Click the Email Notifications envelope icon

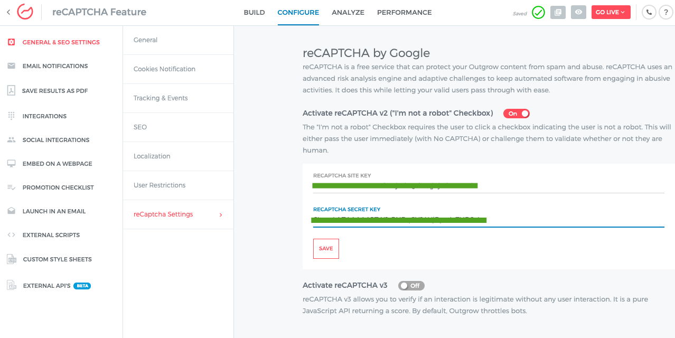point(11,66)
